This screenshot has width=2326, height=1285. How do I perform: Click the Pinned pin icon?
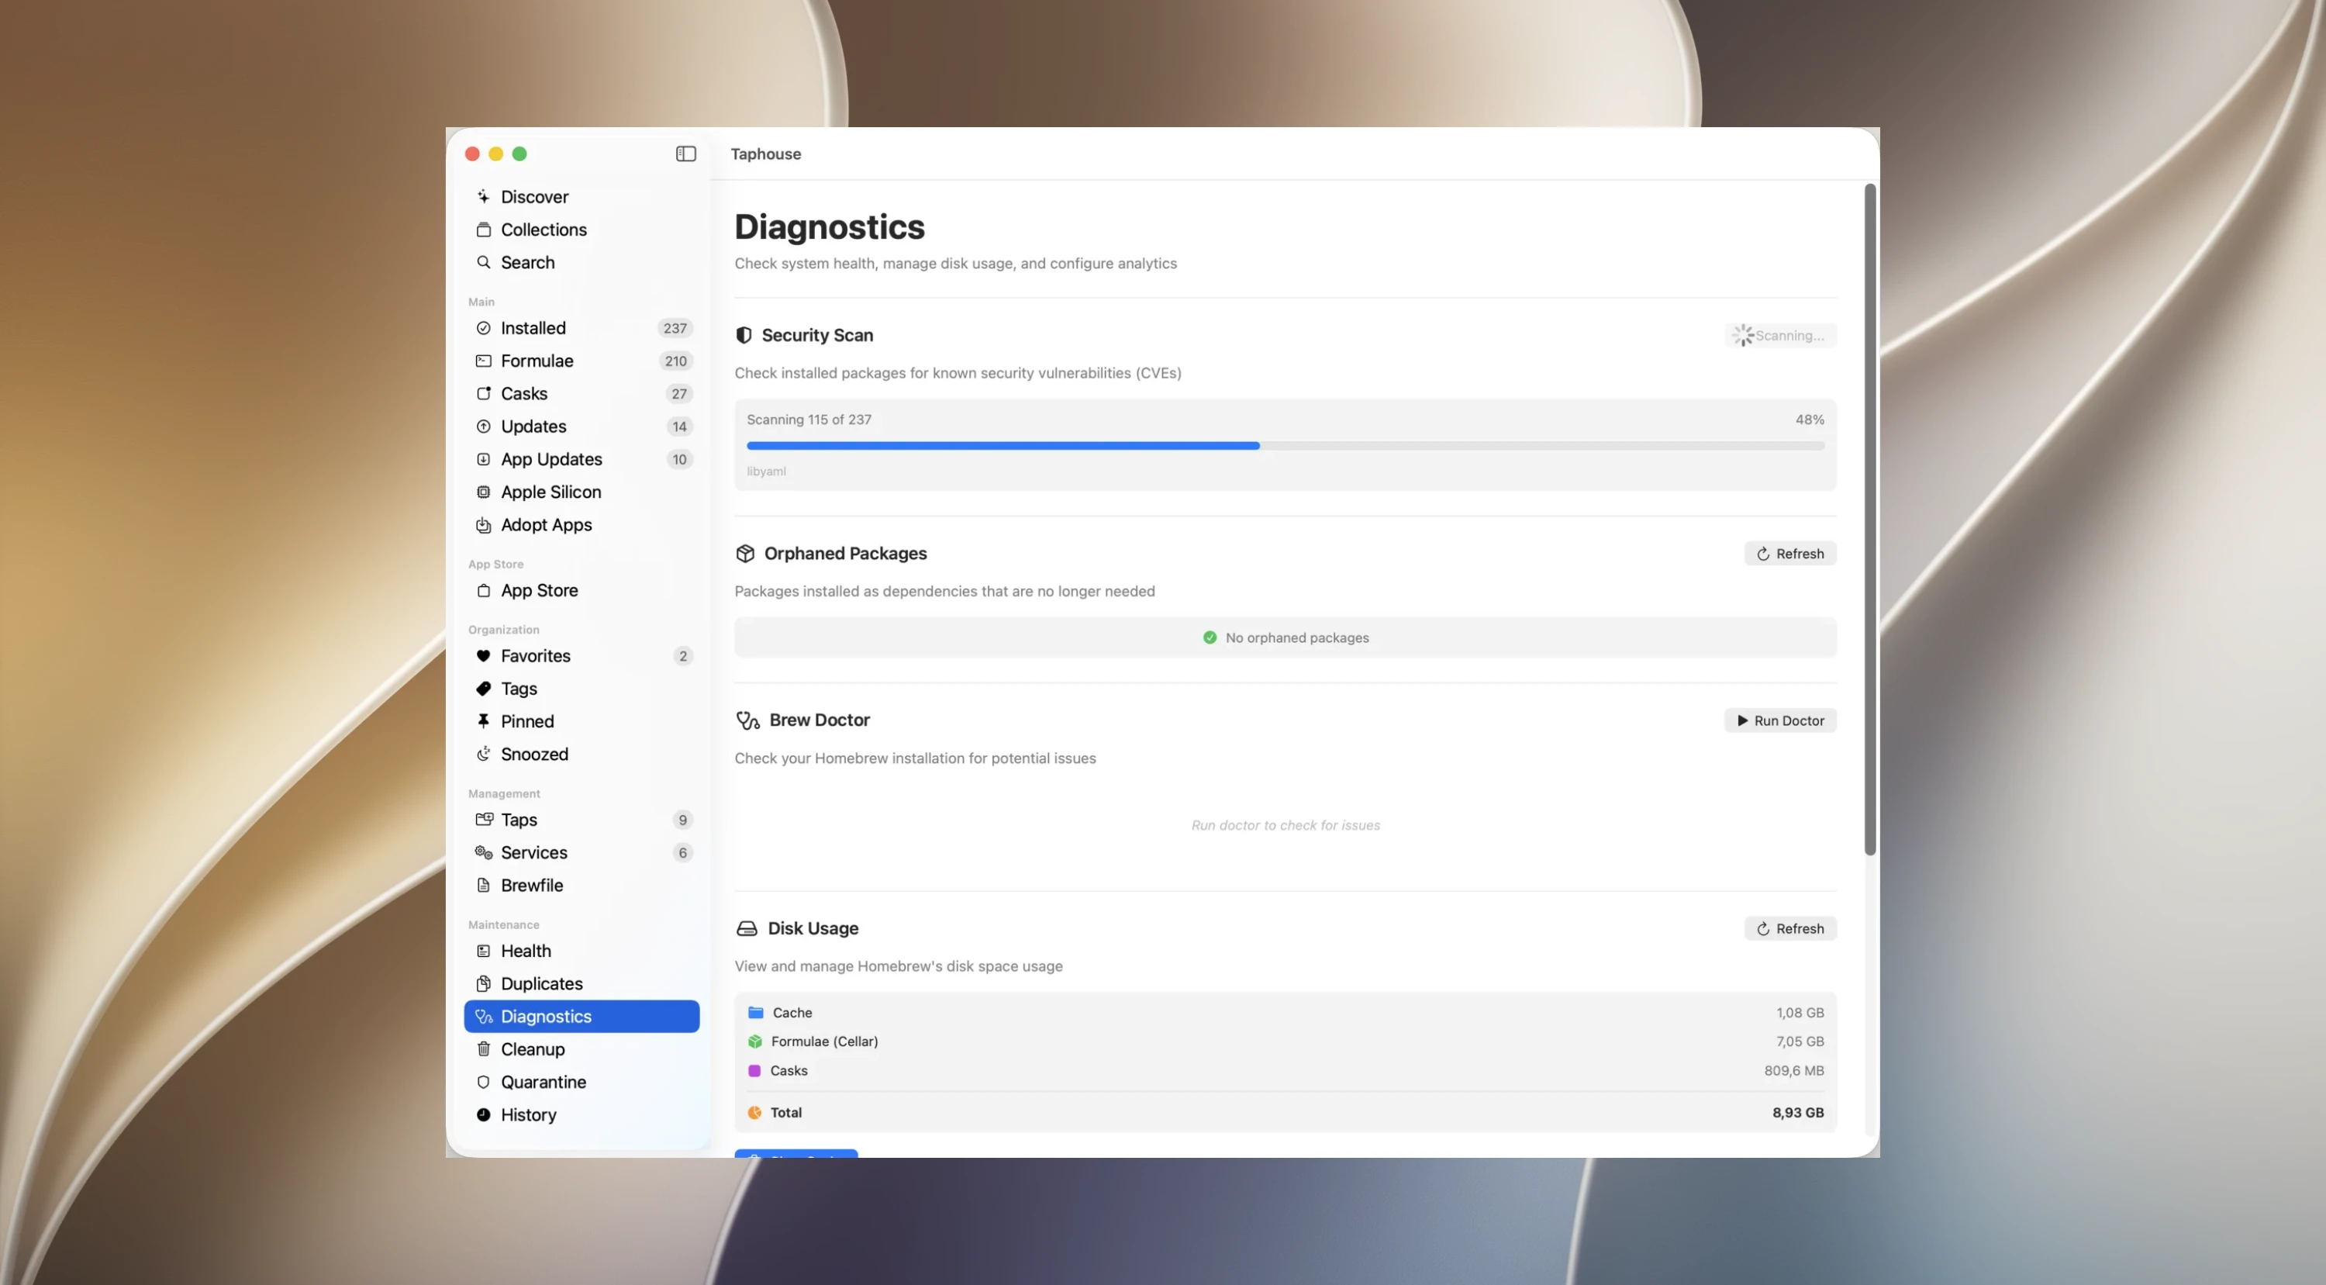pyautogui.click(x=483, y=720)
